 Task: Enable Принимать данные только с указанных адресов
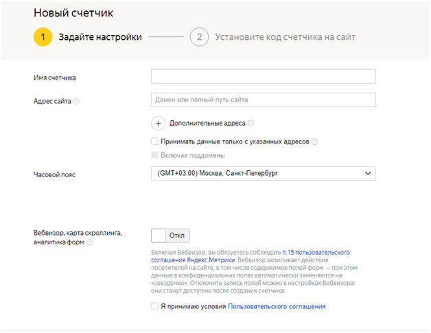coord(154,141)
